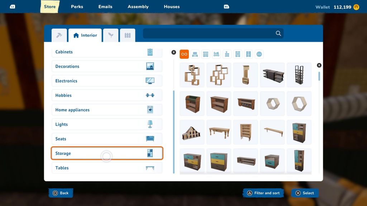Click the search magnifier icon
The width and height of the screenshot is (367, 206).
click(x=278, y=34)
